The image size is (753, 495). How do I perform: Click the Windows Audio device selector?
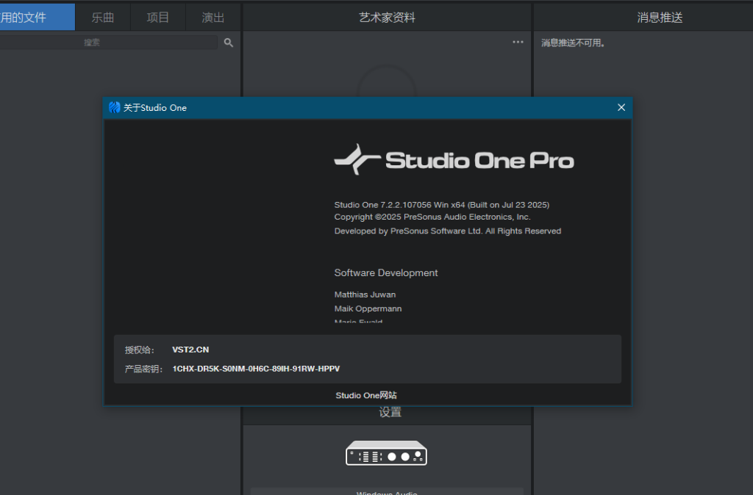tap(387, 491)
